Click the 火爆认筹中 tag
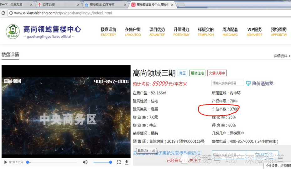The width and height of the screenshot is (291, 169). 217,73
